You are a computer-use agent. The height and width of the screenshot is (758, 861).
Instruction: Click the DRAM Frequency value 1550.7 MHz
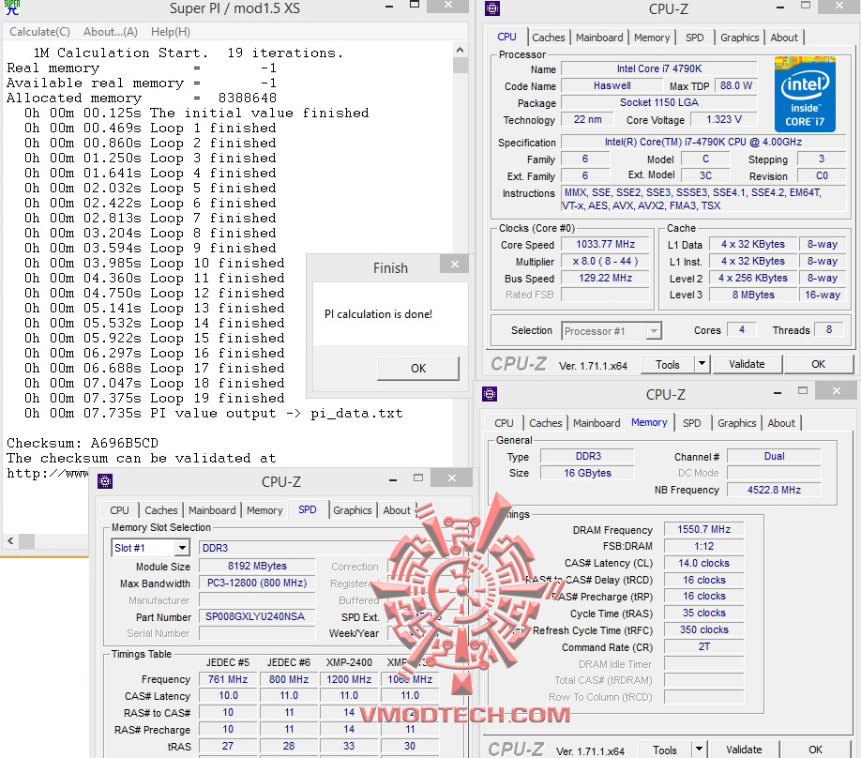703,529
